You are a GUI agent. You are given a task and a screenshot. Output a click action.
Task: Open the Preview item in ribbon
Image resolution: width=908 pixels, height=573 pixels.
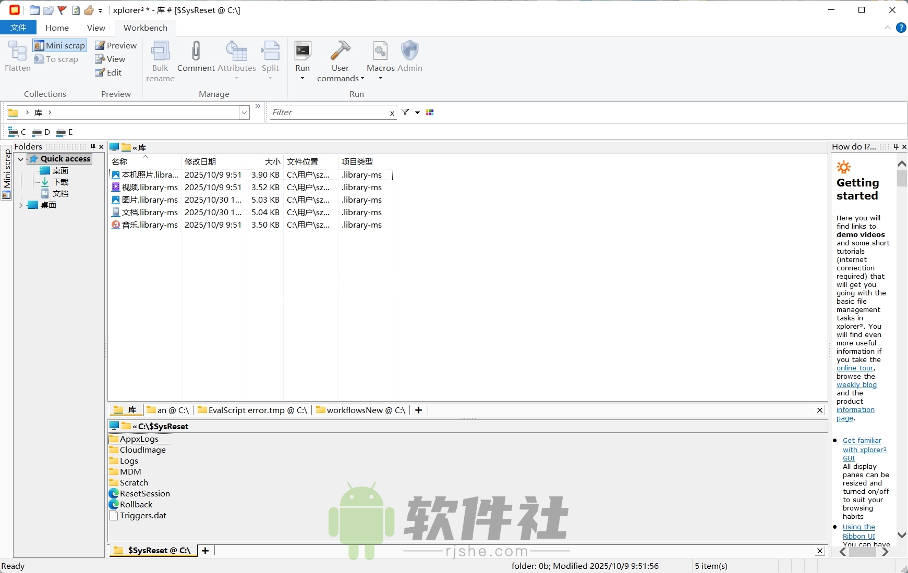[x=116, y=45]
